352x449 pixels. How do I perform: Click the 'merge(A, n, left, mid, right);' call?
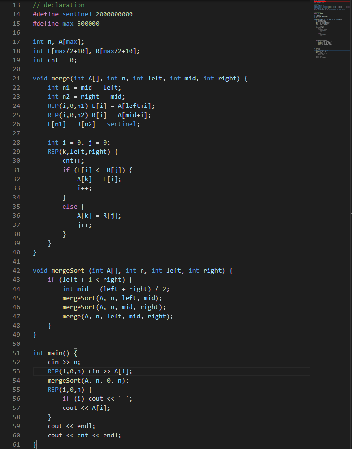117,317
